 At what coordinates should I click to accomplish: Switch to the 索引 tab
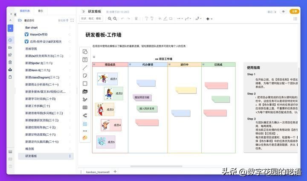pos(41,11)
